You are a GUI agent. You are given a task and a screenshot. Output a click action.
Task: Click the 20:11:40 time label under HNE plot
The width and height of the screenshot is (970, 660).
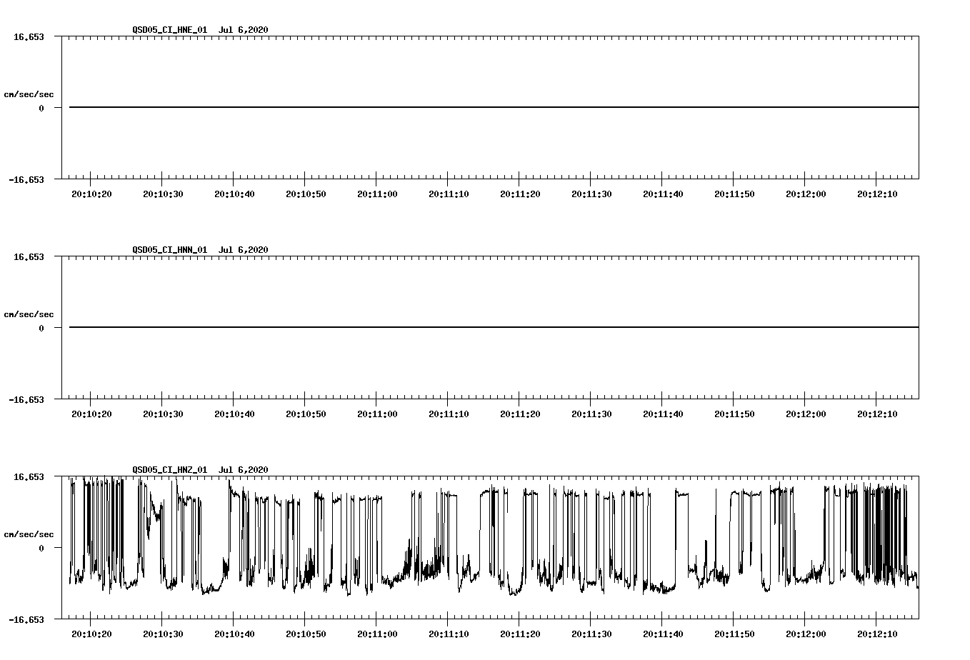663,194
